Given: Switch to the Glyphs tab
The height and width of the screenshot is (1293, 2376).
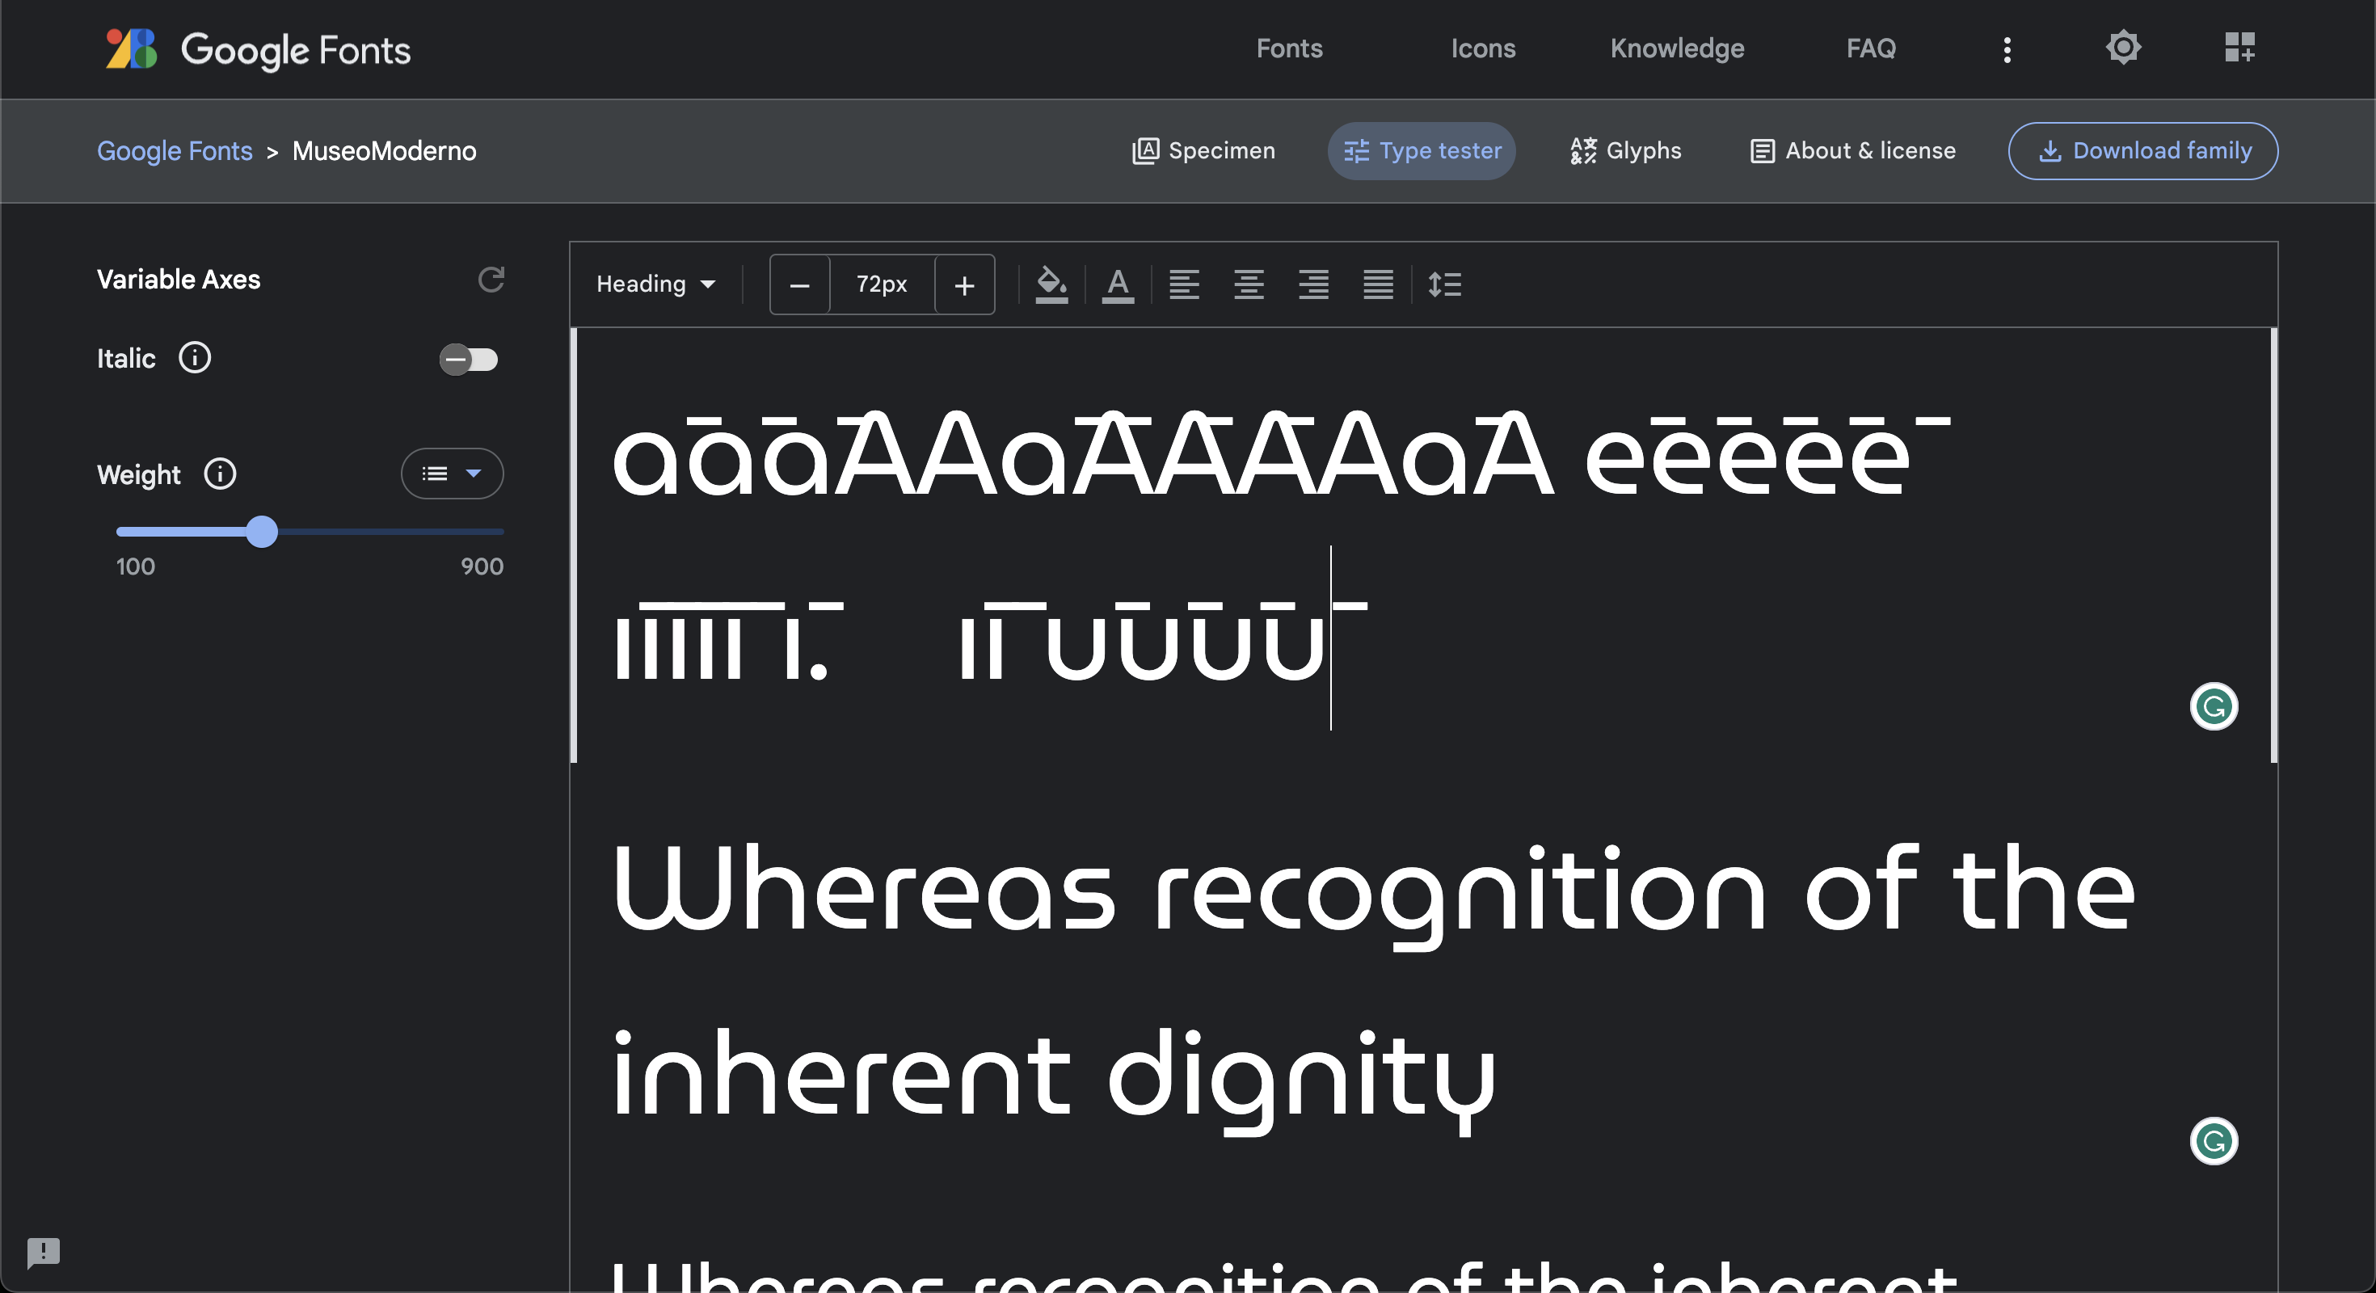Looking at the screenshot, I should [x=1624, y=150].
